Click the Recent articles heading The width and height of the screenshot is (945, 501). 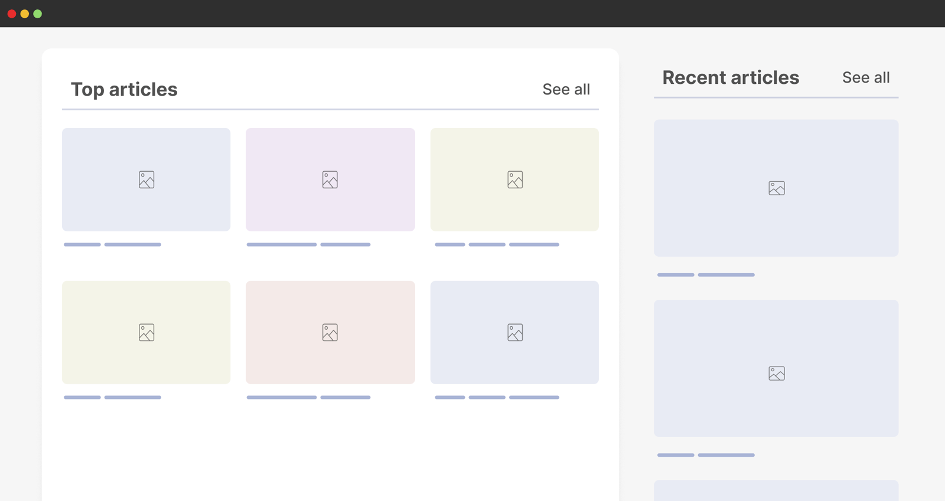pos(731,77)
